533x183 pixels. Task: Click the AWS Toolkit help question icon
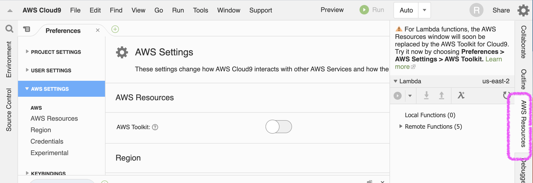[x=155, y=127]
